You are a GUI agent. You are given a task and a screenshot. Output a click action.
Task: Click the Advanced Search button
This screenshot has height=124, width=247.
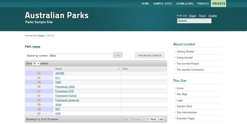[x=150, y=55]
